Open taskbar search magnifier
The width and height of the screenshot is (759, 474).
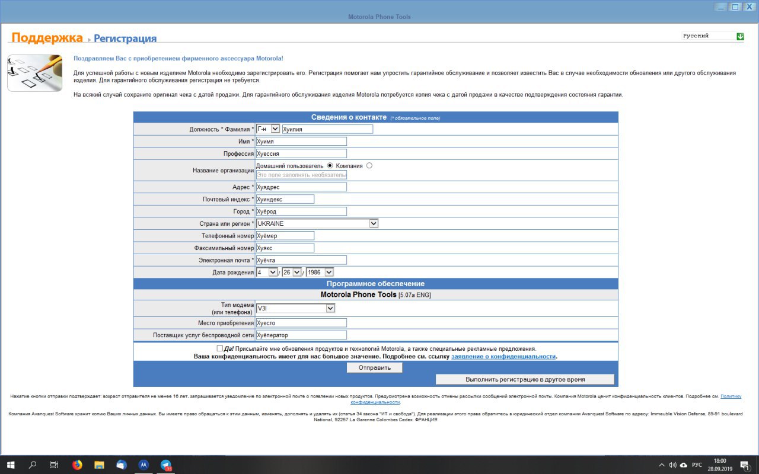click(x=33, y=465)
